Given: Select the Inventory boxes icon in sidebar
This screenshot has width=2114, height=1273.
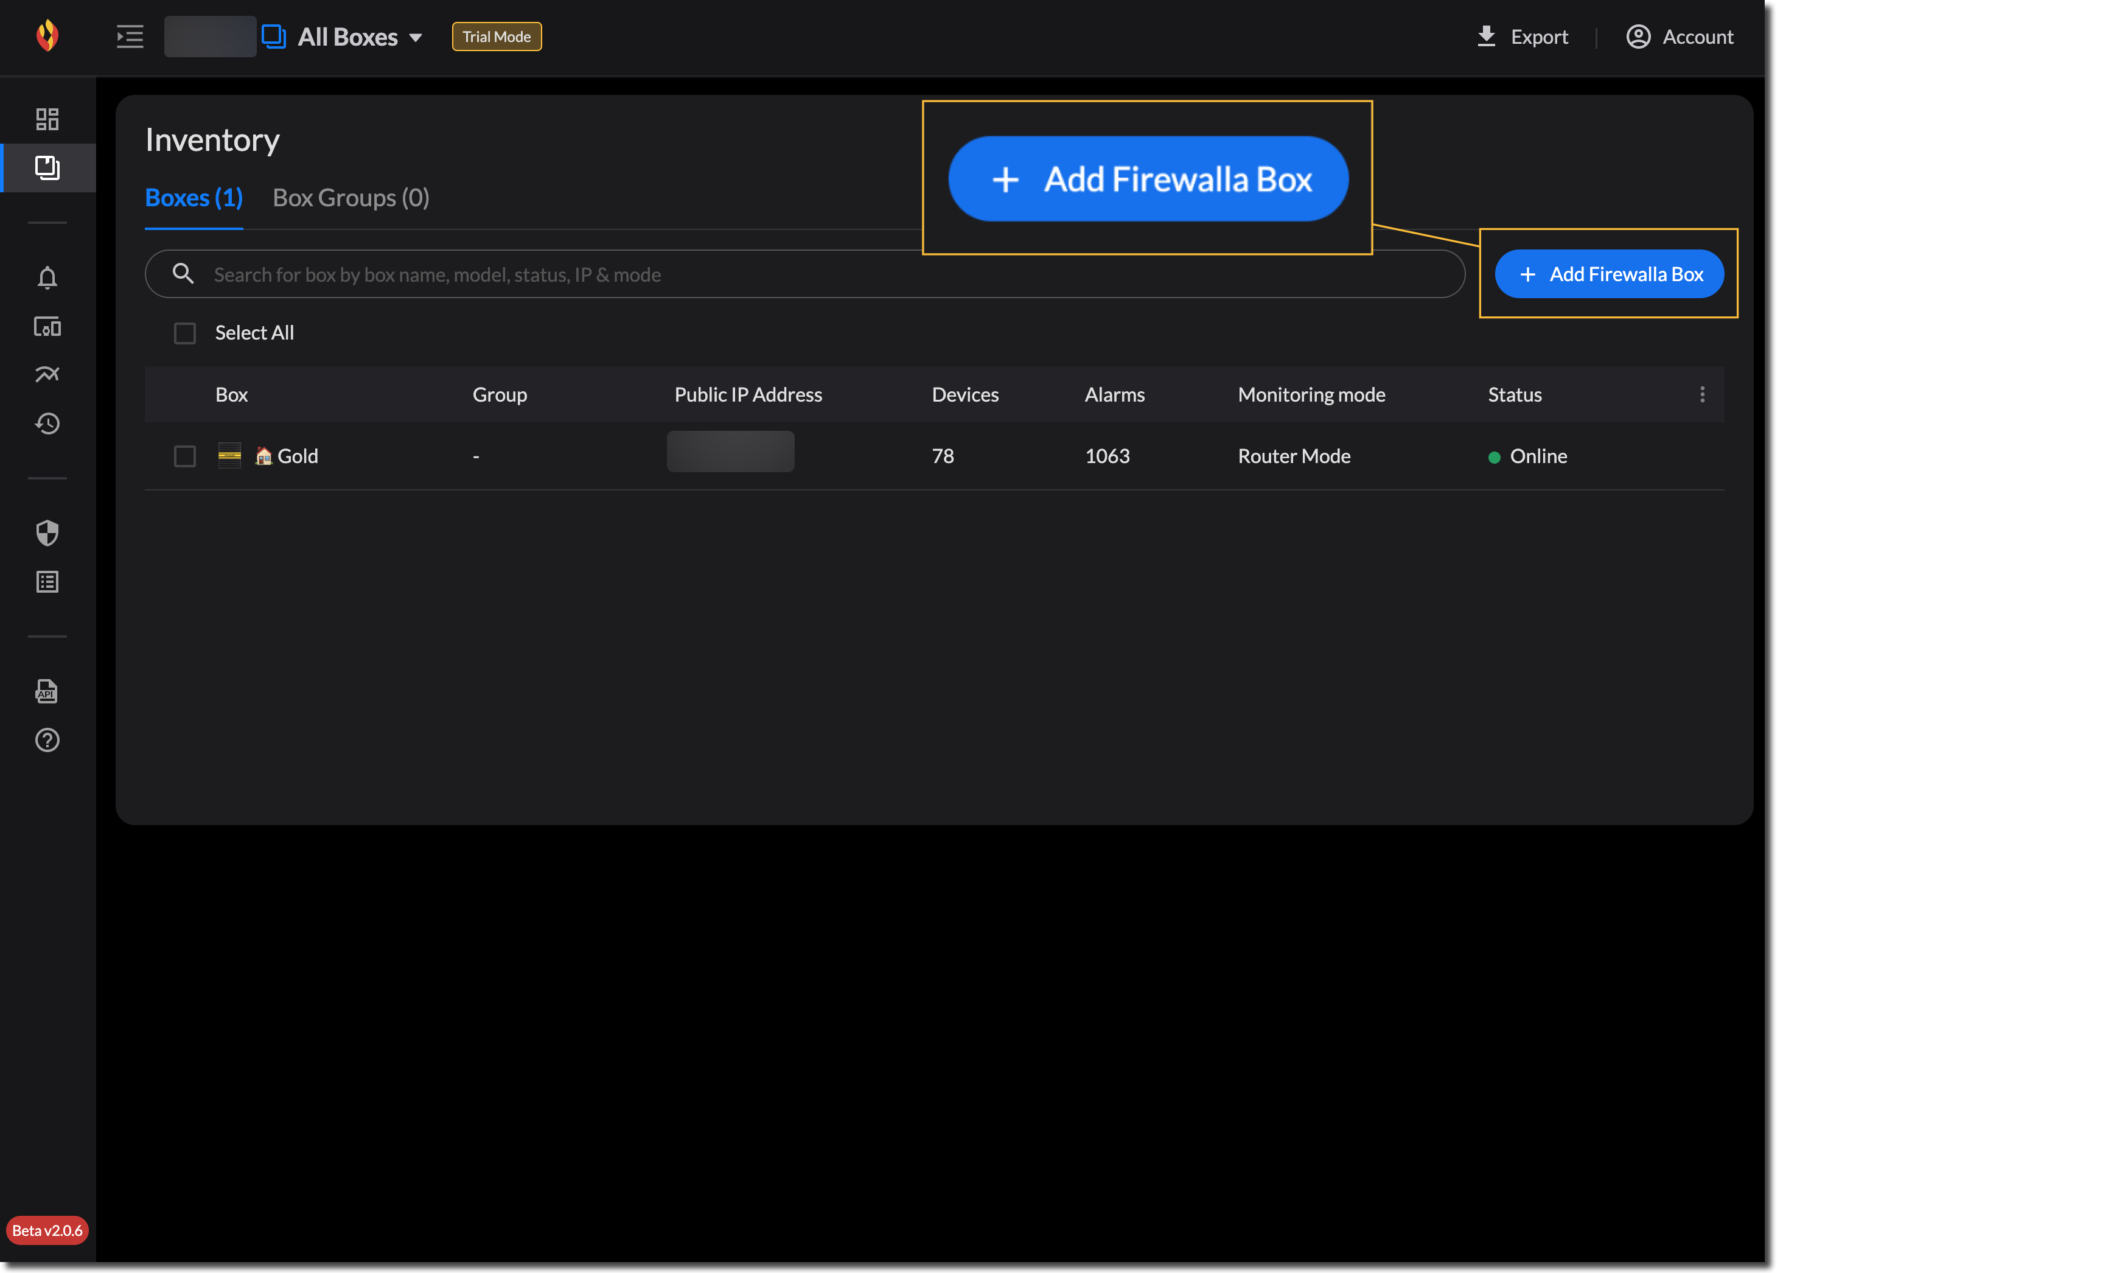Looking at the screenshot, I should (47, 167).
